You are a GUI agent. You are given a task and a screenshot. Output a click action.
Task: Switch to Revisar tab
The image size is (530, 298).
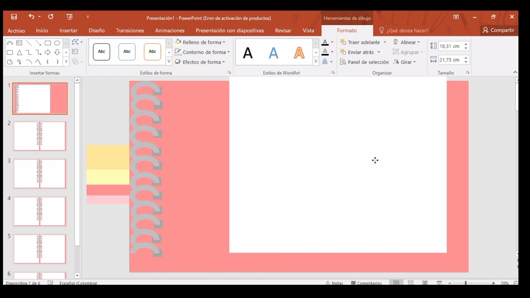(x=283, y=31)
